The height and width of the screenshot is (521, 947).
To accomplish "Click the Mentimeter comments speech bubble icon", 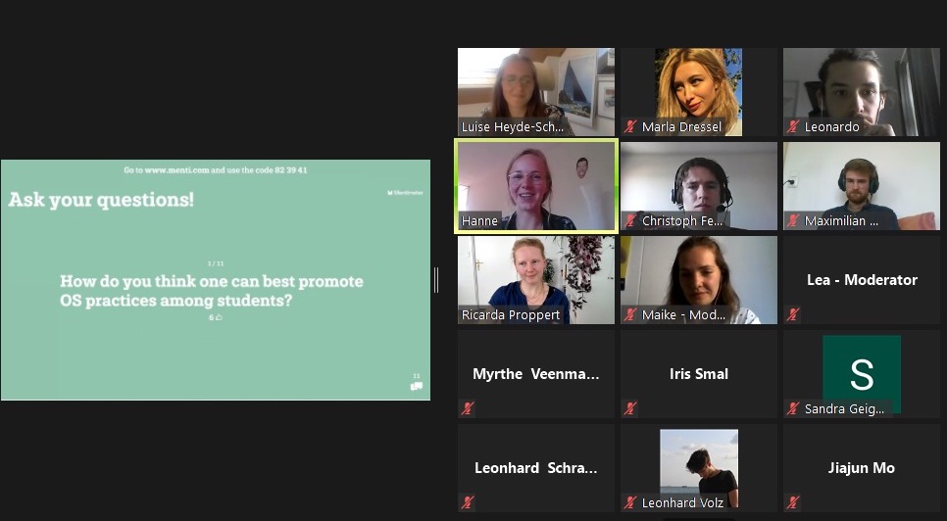I will tap(416, 387).
